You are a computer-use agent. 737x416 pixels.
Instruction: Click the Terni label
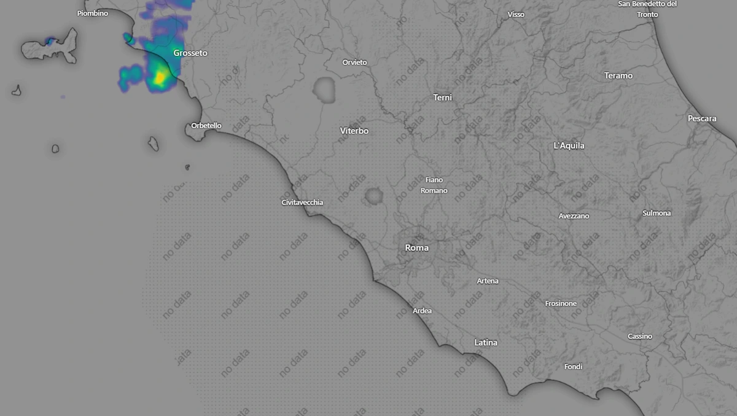[442, 97]
